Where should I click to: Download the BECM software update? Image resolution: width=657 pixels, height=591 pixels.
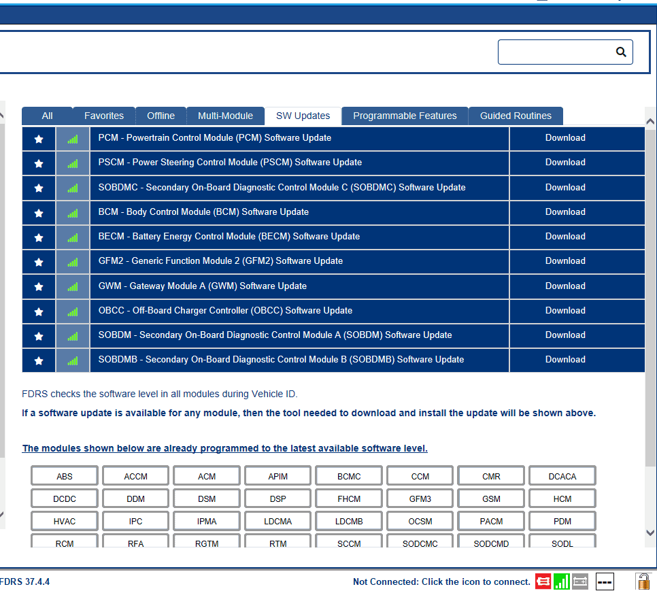coord(565,237)
